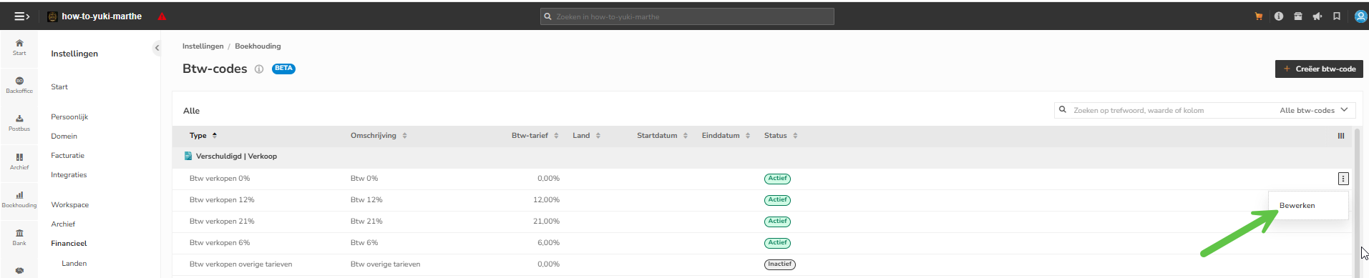Image resolution: width=1369 pixels, height=278 pixels.
Task: Click the Verschuldigd | Verkoop group icon
Action: 188,156
